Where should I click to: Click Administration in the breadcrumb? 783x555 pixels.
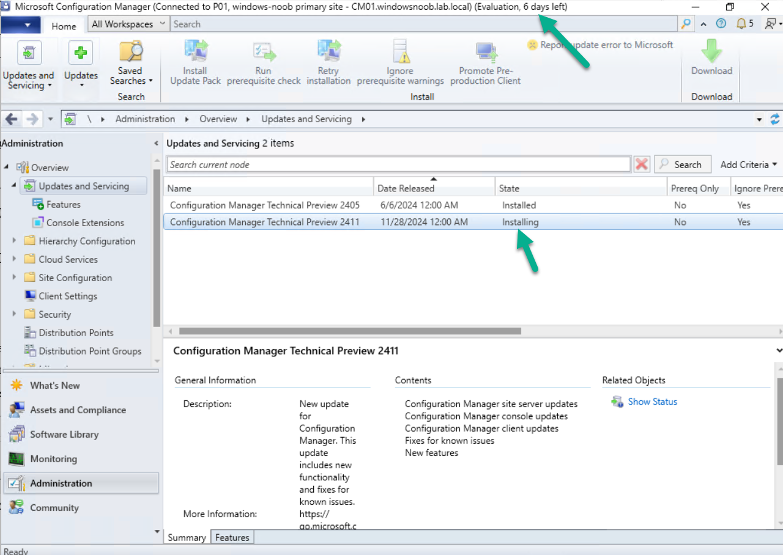[x=145, y=119]
